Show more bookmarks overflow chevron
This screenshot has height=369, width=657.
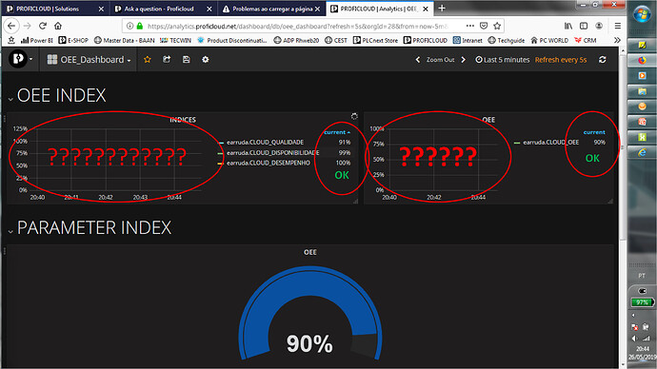tap(617, 40)
